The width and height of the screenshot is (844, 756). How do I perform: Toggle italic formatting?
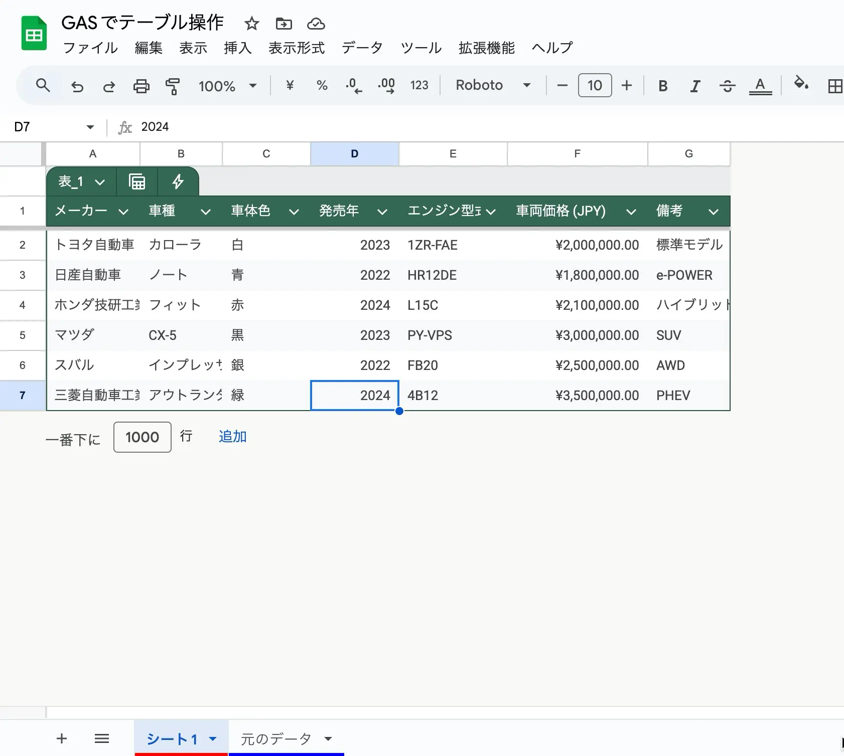[695, 86]
